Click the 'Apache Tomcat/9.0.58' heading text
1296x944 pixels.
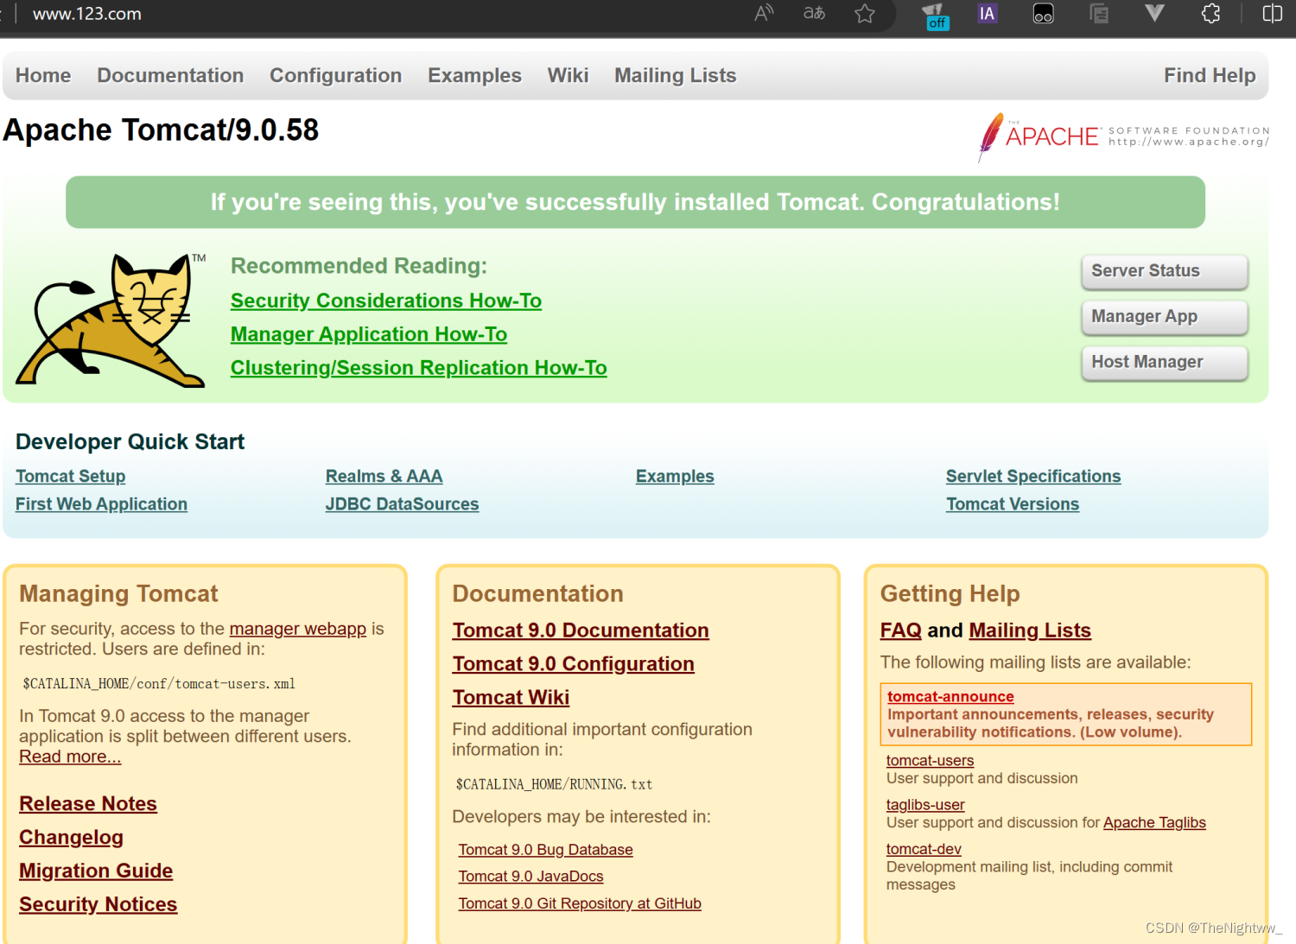tap(162, 130)
